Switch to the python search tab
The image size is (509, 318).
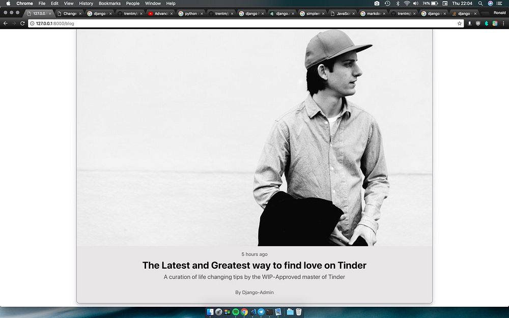190,14
